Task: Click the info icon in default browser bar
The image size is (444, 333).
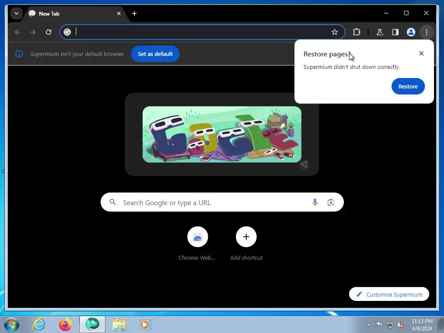Action: pyautogui.click(x=19, y=54)
